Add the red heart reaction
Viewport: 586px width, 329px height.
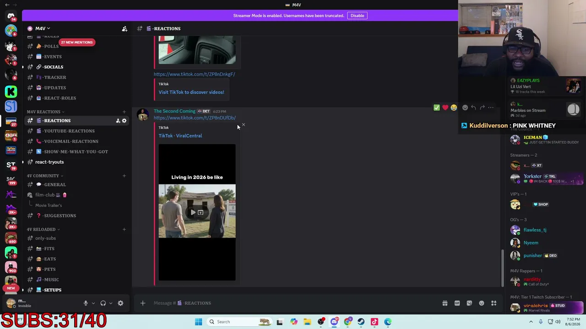point(445,108)
